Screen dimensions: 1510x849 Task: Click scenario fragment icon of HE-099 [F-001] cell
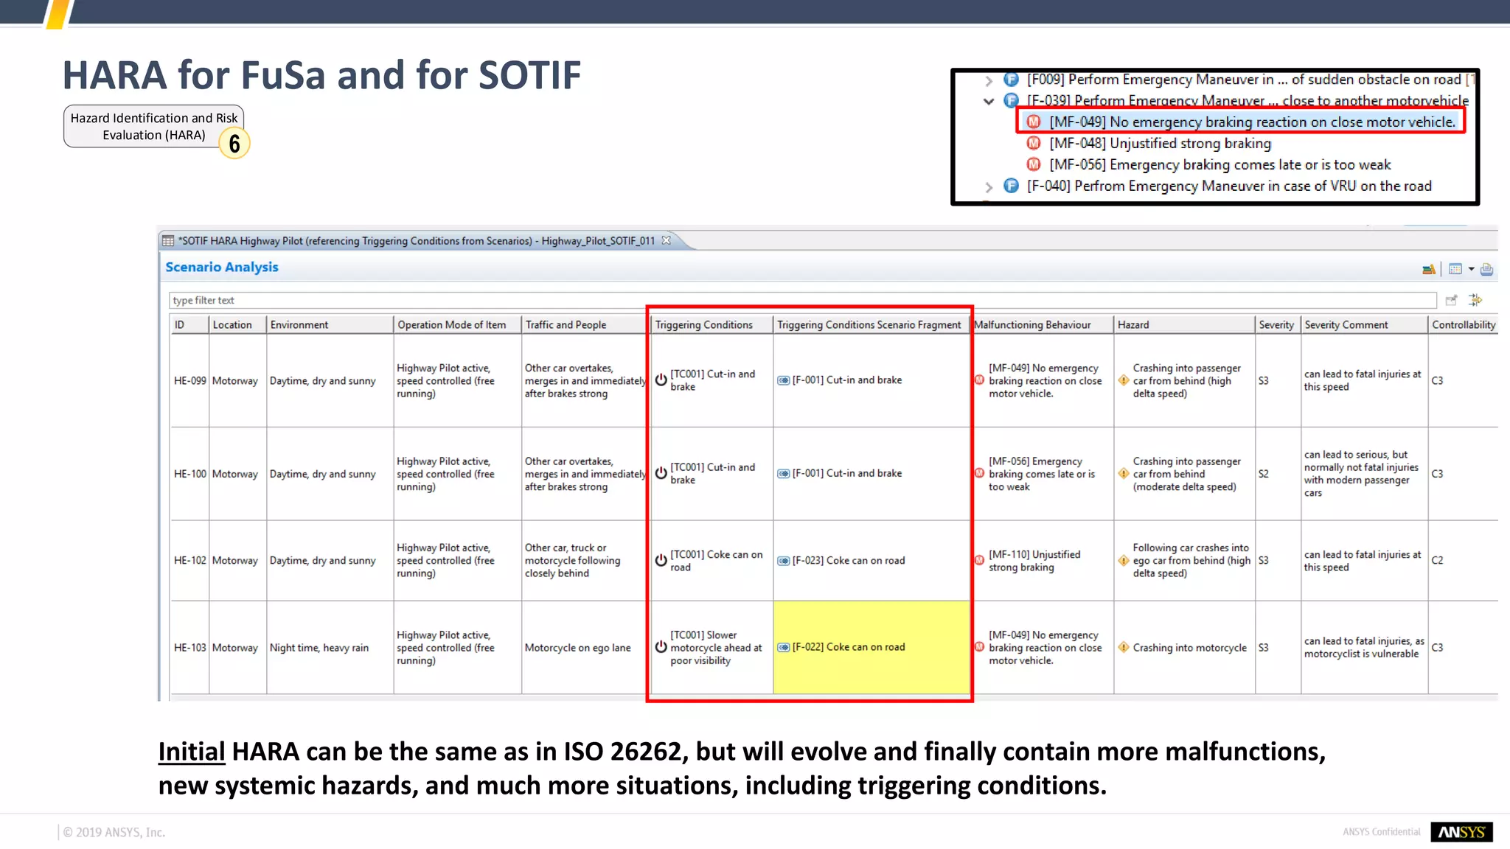click(783, 380)
